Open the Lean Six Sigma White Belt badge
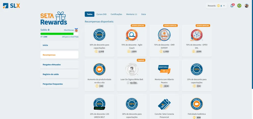The height and width of the screenshot is (119, 253). (x=132, y=69)
